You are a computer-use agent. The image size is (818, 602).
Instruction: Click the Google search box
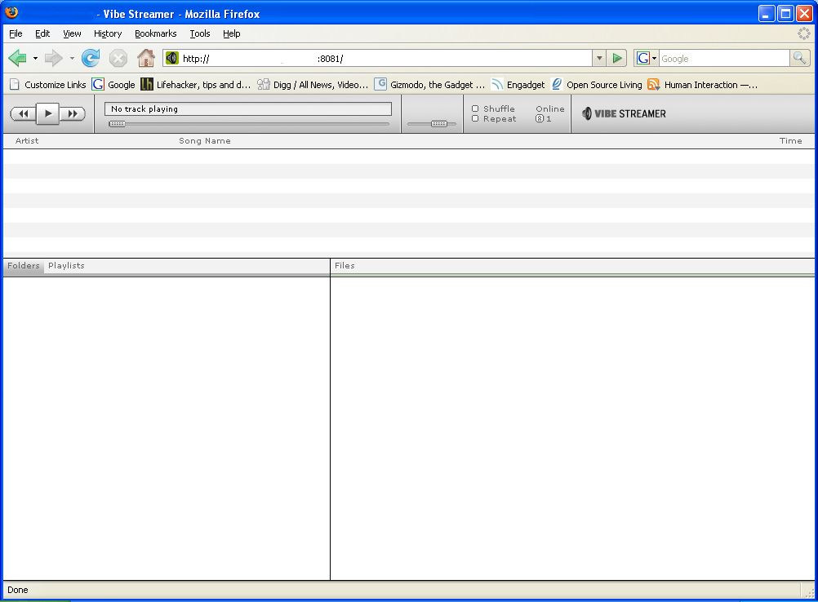724,59
